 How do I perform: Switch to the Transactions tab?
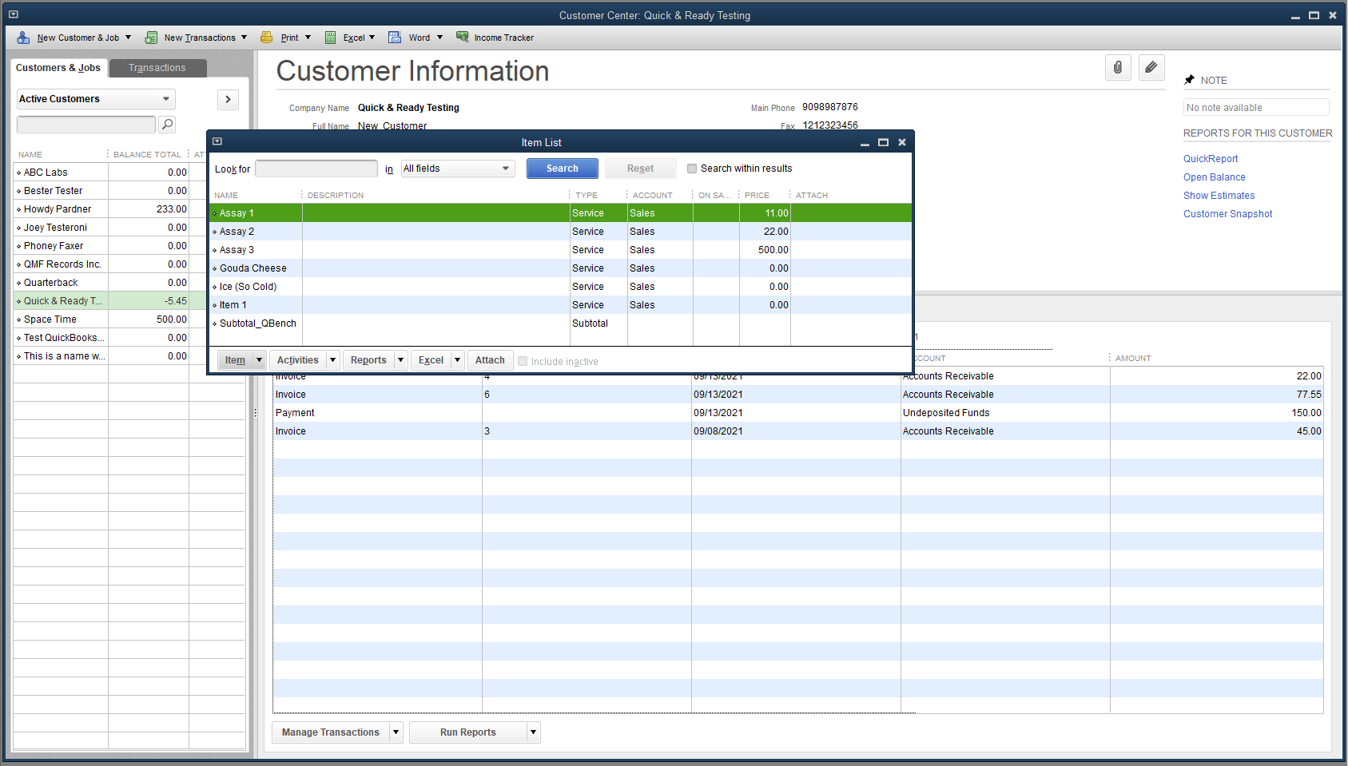[x=157, y=68]
